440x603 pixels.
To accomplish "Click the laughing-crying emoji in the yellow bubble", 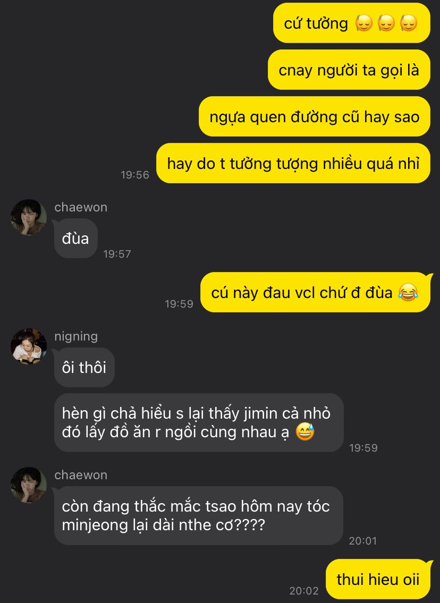I will coord(408,292).
